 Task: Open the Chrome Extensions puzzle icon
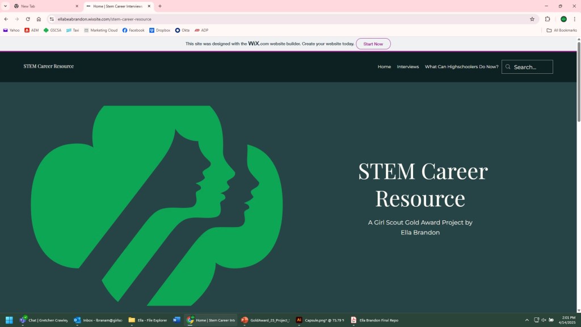coord(548,19)
